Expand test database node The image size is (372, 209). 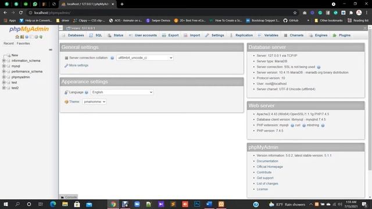(x=4, y=82)
